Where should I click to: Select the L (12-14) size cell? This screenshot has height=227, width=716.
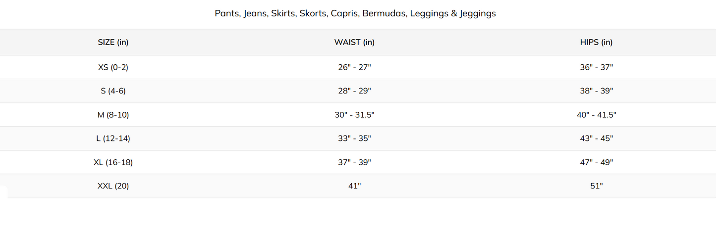113,138
